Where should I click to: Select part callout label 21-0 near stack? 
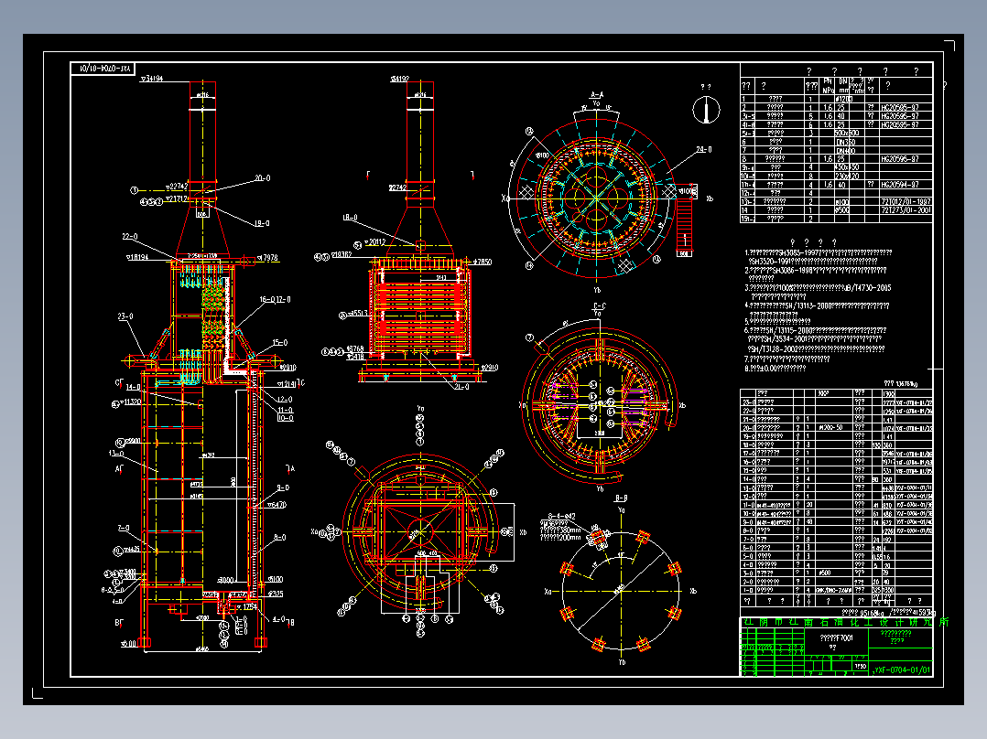[x=263, y=178]
